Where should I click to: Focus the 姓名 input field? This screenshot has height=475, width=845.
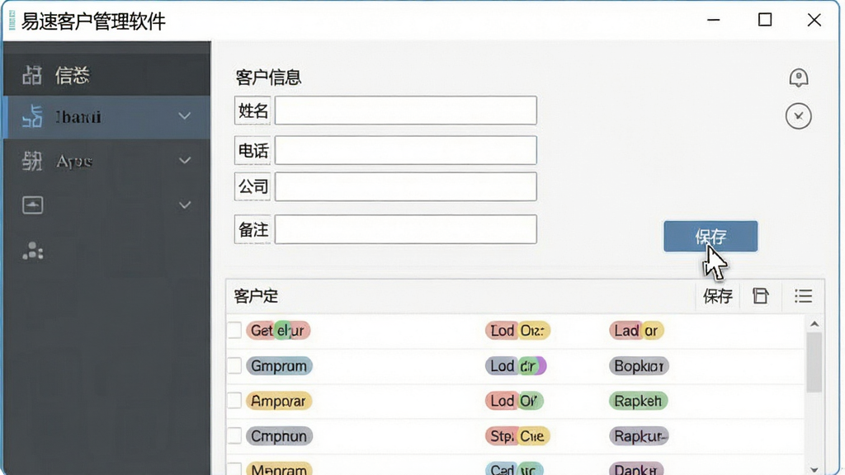pos(406,111)
